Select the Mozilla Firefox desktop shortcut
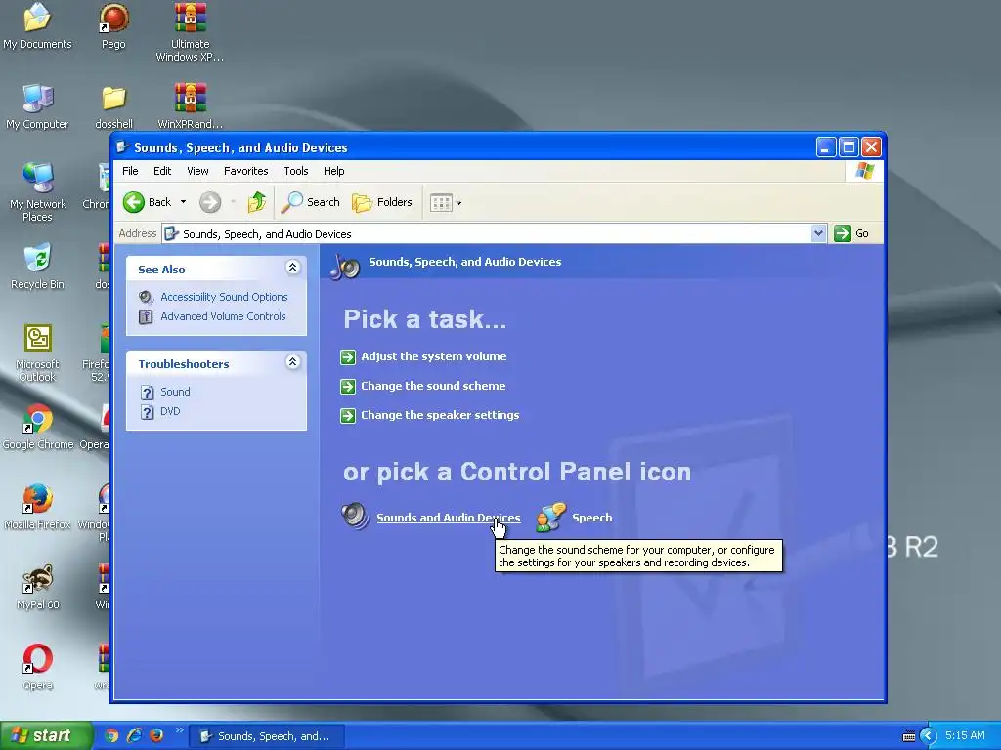 [x=37, y=508]
